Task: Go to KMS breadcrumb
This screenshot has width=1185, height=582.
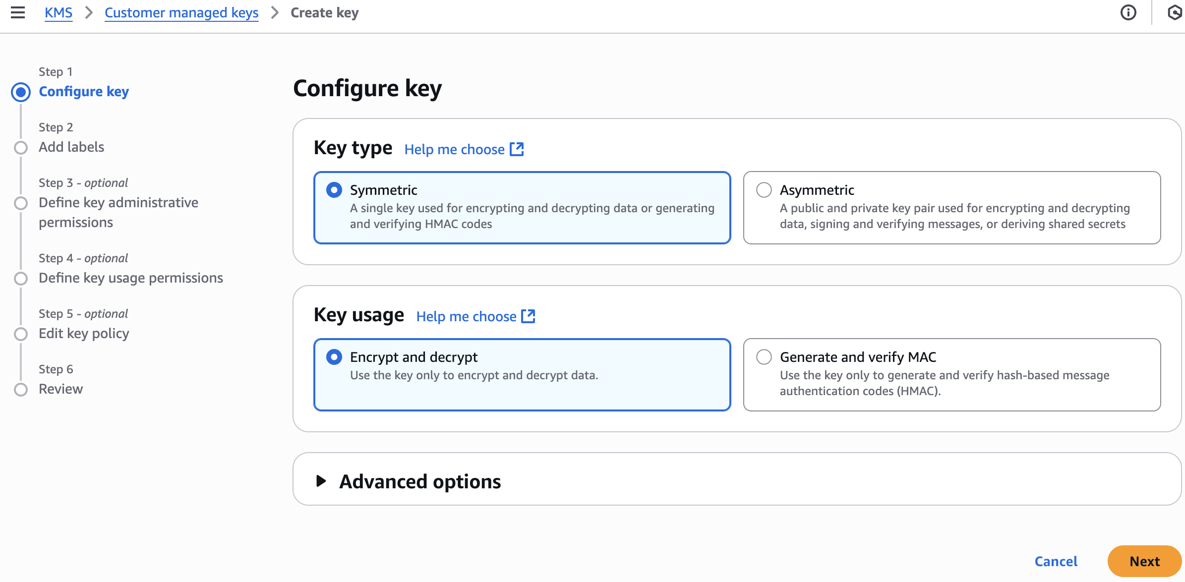Action: coord(59,12)
